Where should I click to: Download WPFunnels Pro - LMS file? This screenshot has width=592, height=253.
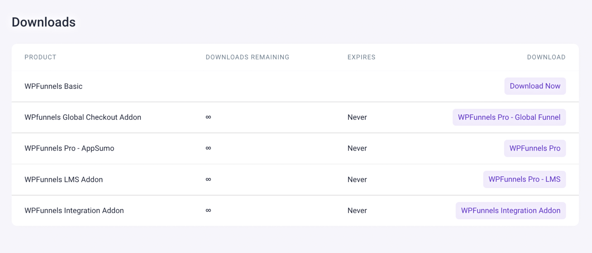tap(524, 179)
